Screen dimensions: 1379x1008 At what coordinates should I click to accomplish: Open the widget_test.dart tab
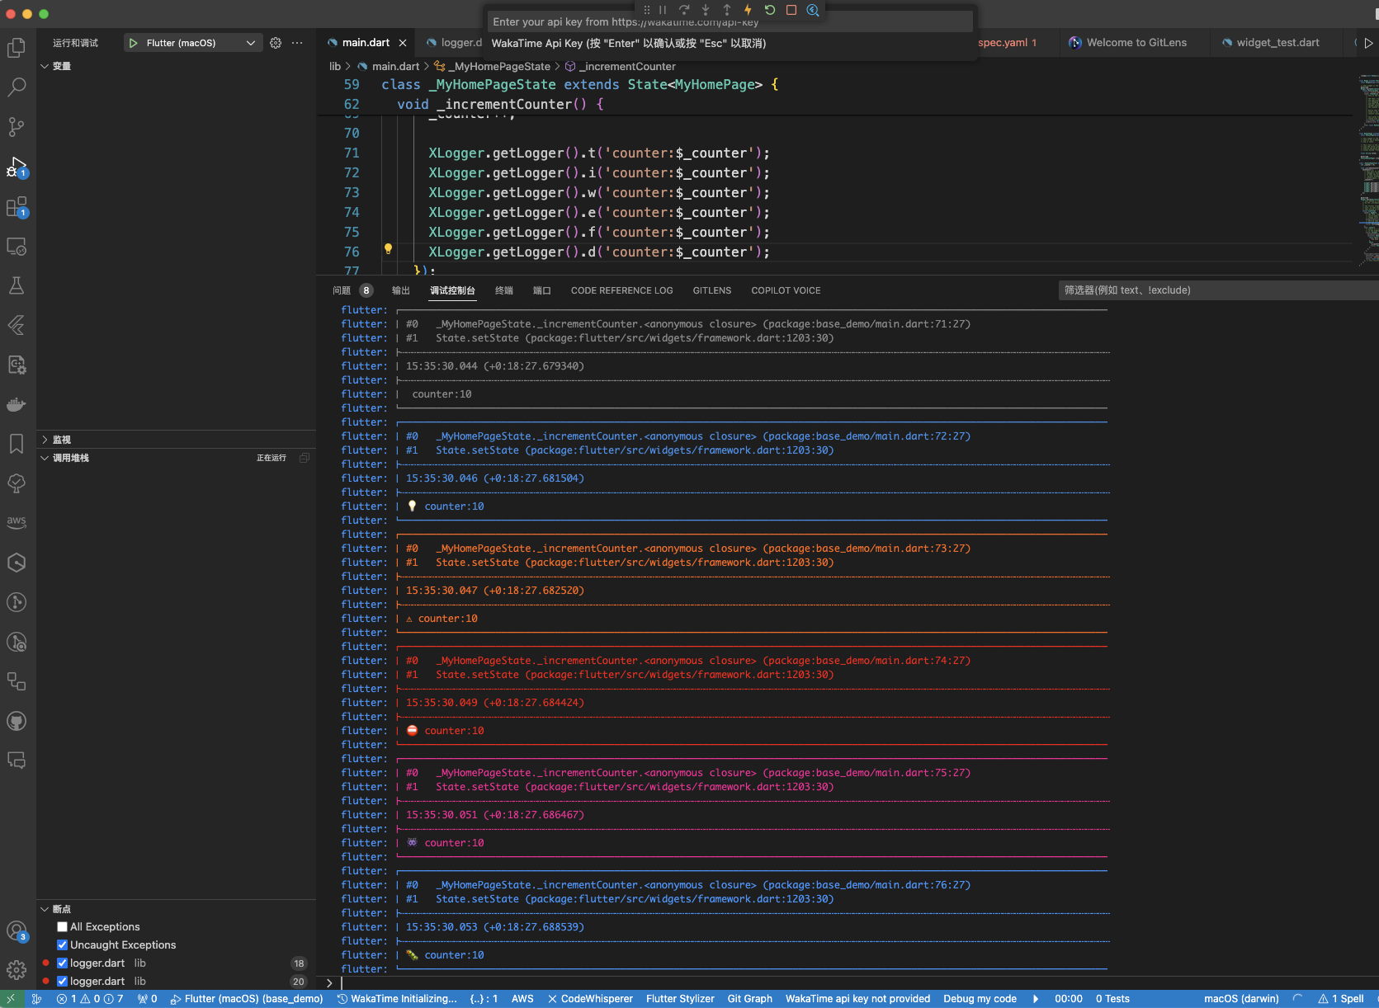tap(1277, 43)
